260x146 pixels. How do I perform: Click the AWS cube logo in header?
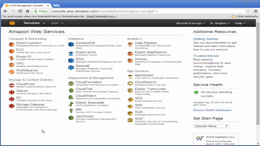[x=12, y=23]
